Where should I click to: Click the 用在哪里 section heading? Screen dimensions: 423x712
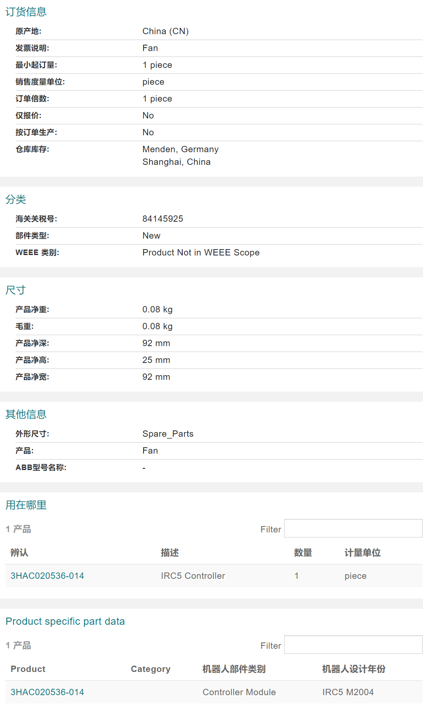(x=26, y=505)
